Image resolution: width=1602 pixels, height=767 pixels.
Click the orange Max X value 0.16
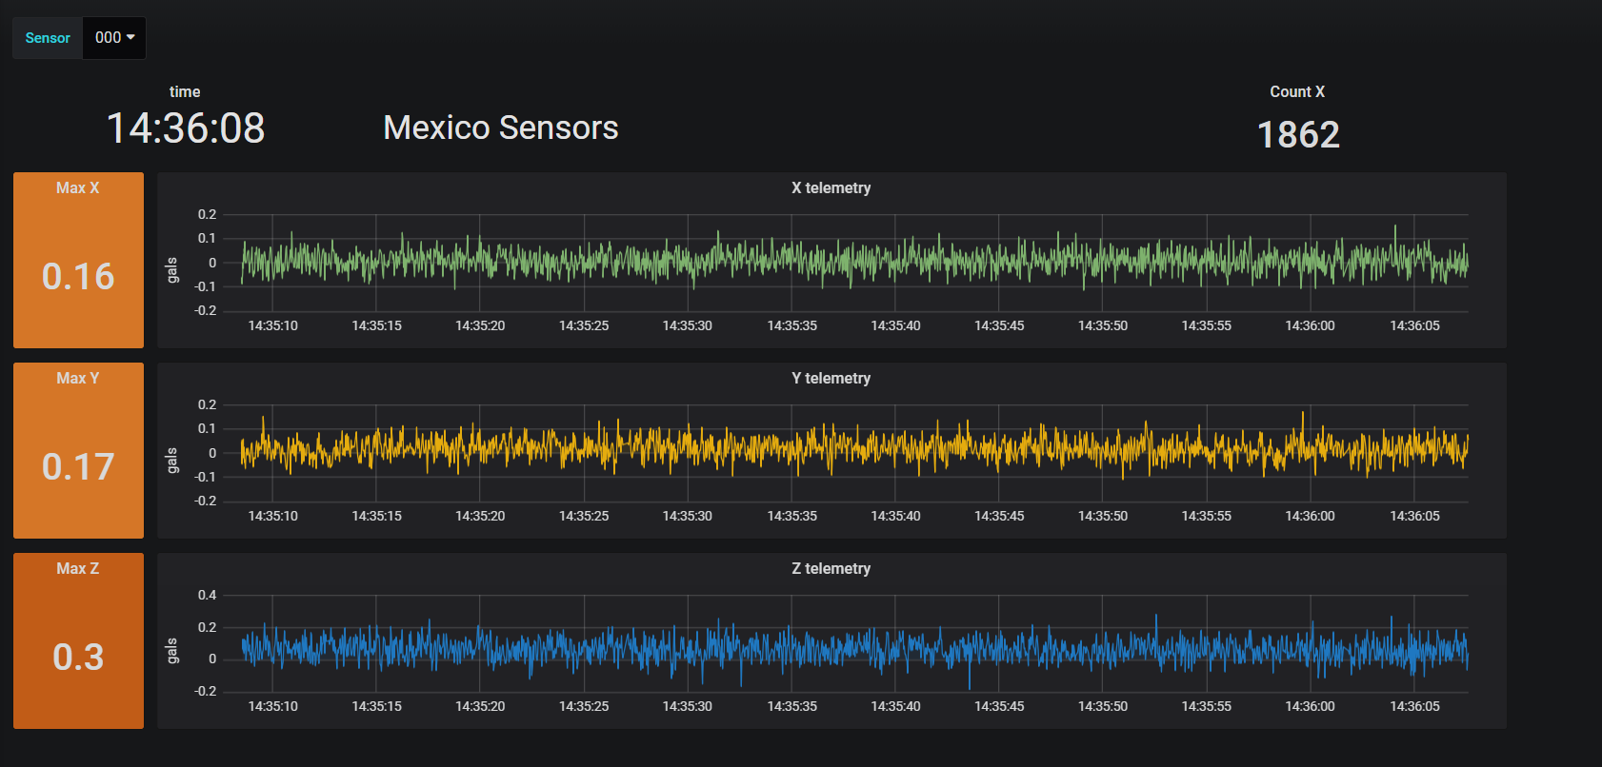click(x=78, y=276)
